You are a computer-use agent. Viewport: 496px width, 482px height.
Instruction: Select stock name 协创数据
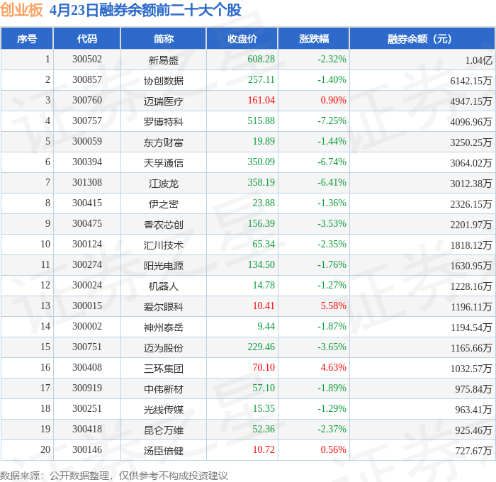pyautogui.click(x=164, y=80)
